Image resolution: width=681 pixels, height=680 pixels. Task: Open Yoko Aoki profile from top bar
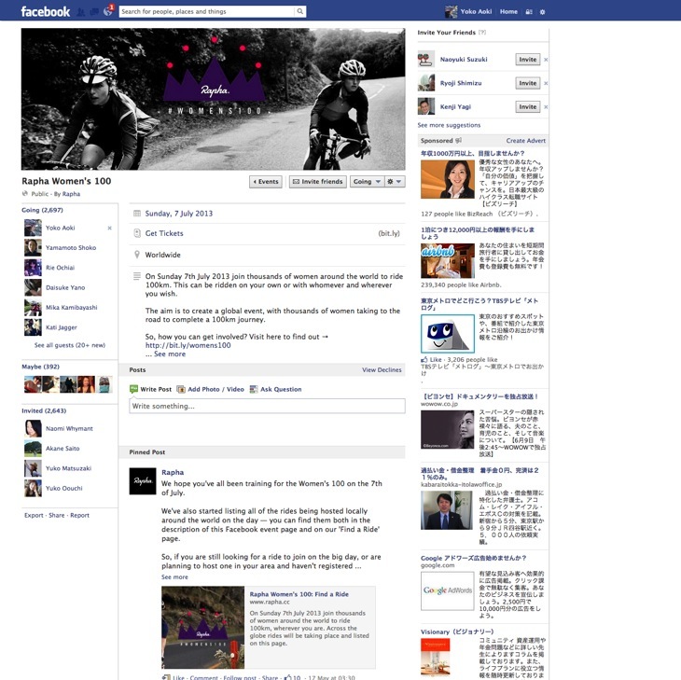476,12
